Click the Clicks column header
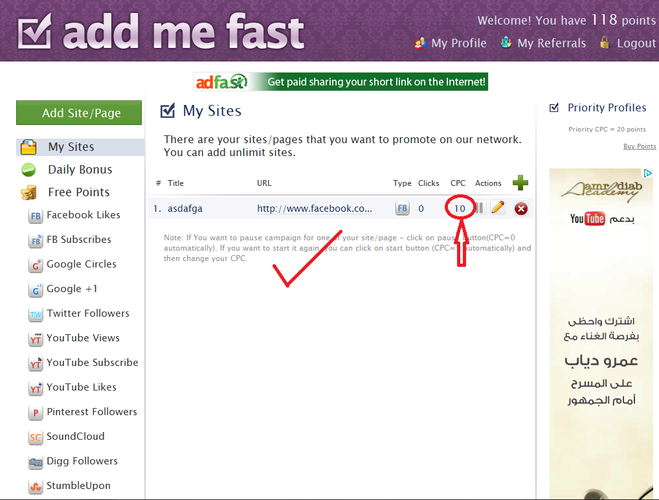Viewport: 659px width, 500px height. coord(429,183)
